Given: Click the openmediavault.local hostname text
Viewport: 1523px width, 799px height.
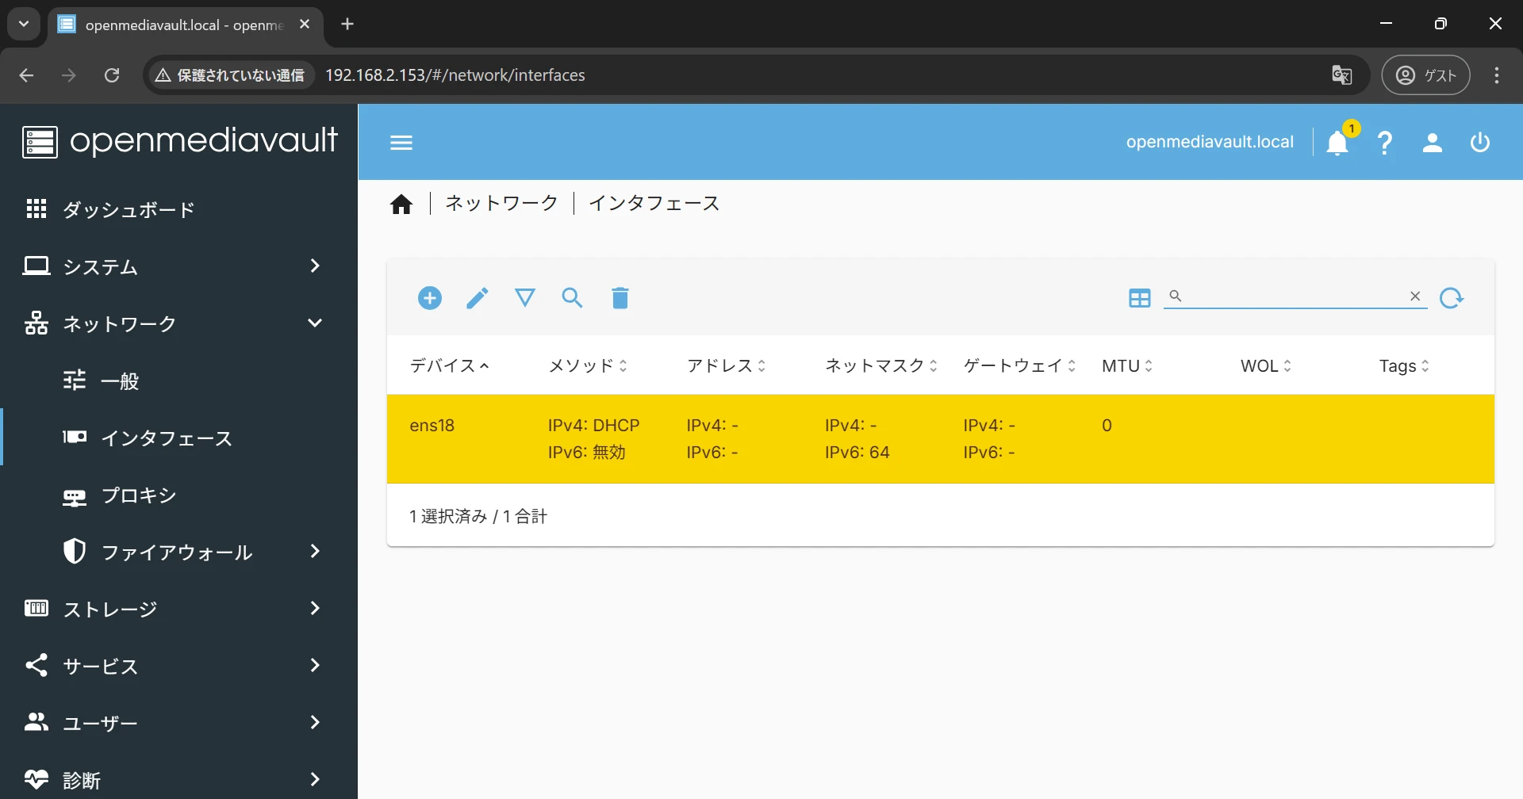Looking at the screenshot, I should pyautogui.click(x=1210, y=142).
